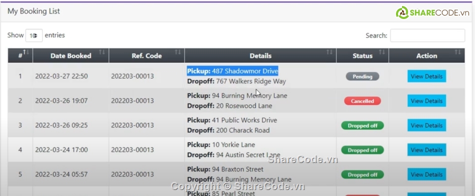Focus the Search input field
475x196 pixels.
pyautogui.click(x=427, y=35)
